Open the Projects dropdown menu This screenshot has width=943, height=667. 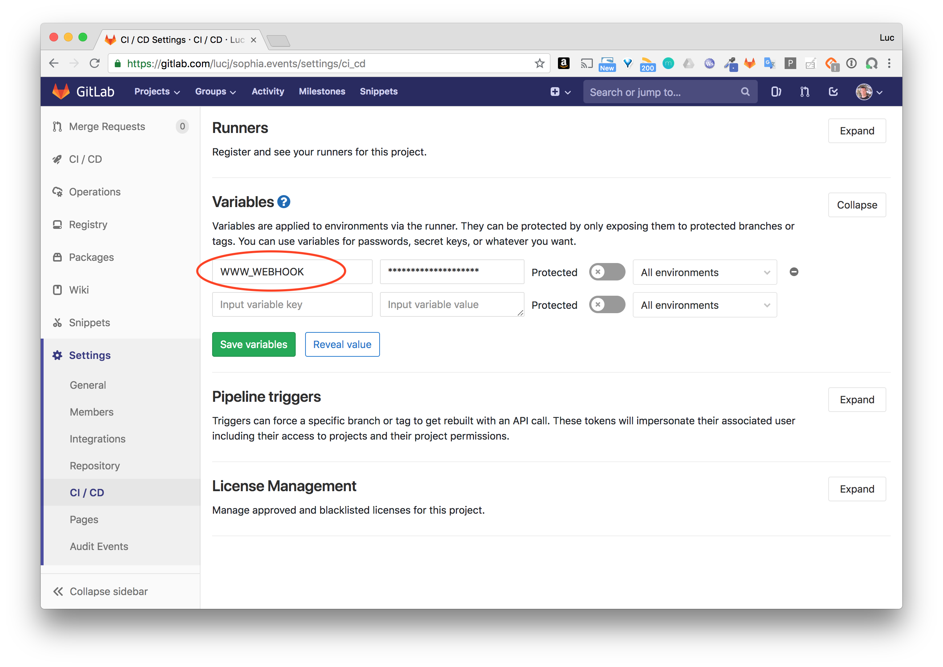157,92
